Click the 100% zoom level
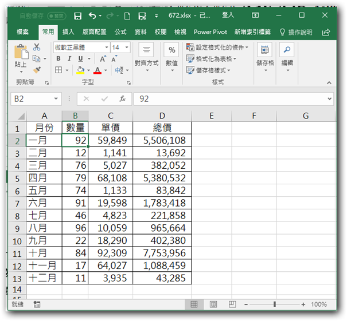The width and height of the screenshot is (347, 321). tap(319, 304)
